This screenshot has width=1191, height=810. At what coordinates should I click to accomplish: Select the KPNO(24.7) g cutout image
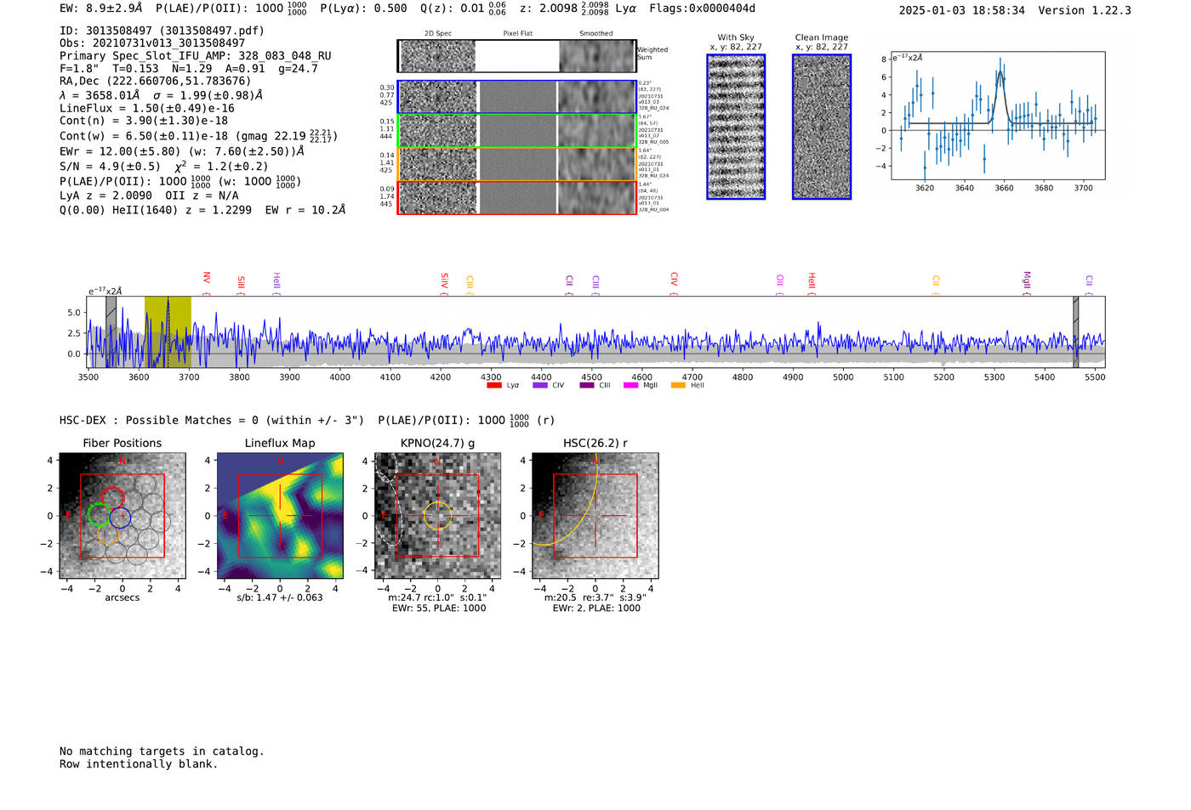[x=437, y=516]
